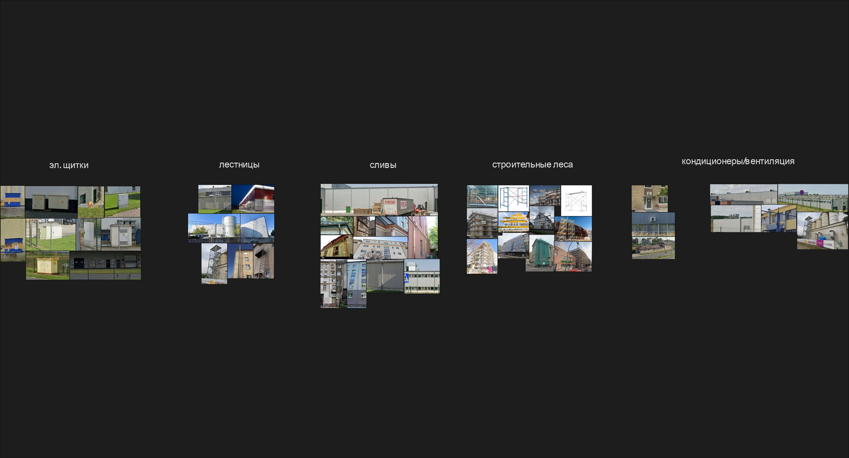Click the 'кондиционеры/вентиляция' heading
The height and width of the screenshot is (458, 849).
[x=738, y=162]
